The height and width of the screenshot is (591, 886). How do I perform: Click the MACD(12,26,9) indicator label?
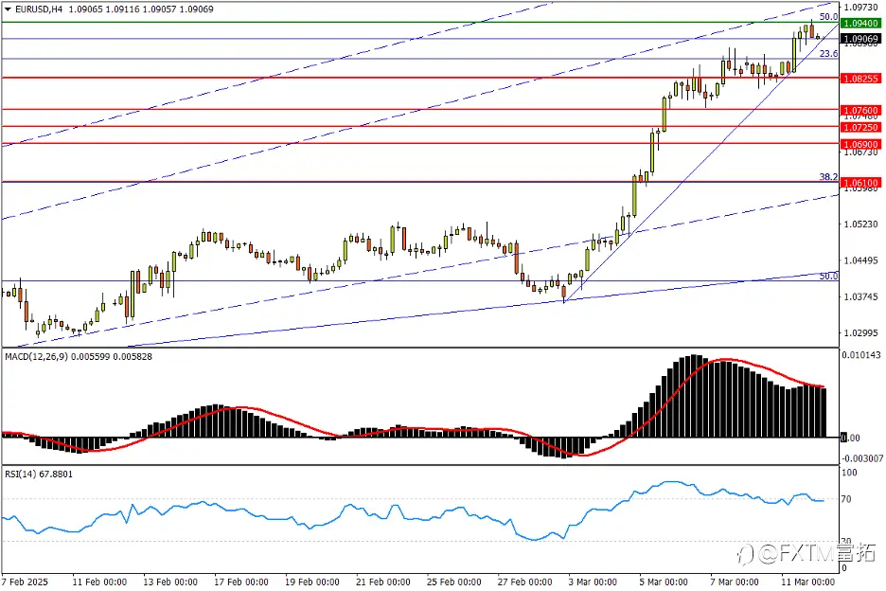coord(36,356)
